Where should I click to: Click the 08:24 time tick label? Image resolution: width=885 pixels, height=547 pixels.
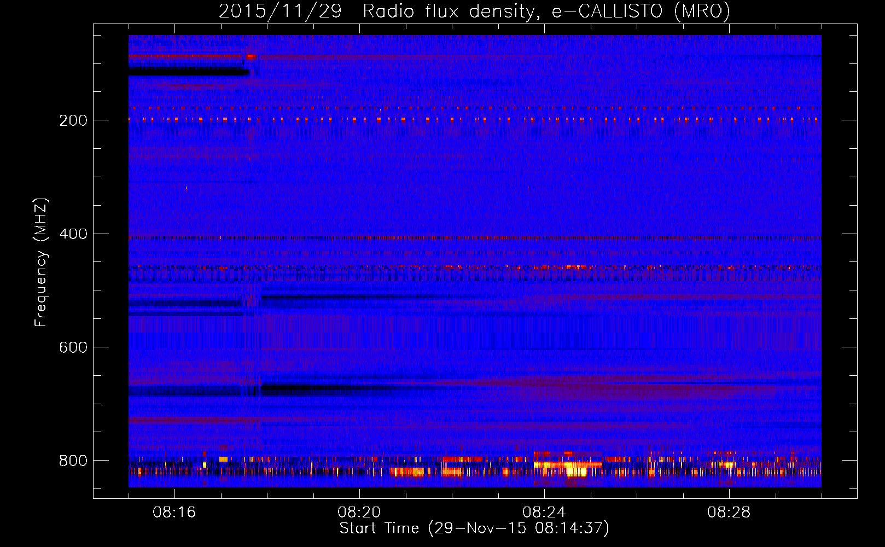pyautogui.click(x=544, y=513)
